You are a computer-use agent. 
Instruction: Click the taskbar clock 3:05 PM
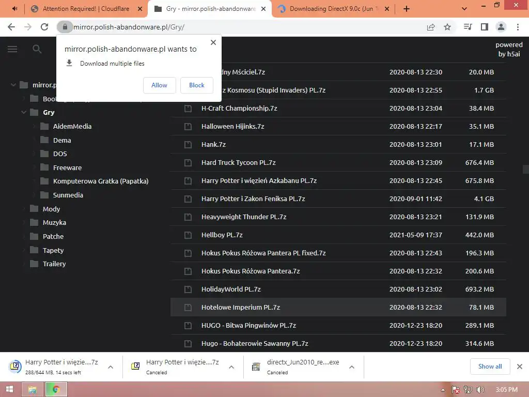[x=506, y=390]
